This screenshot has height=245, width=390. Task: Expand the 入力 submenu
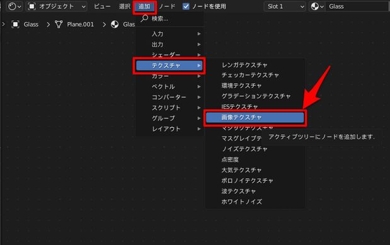pyautogui.click(x=169, y=34)
